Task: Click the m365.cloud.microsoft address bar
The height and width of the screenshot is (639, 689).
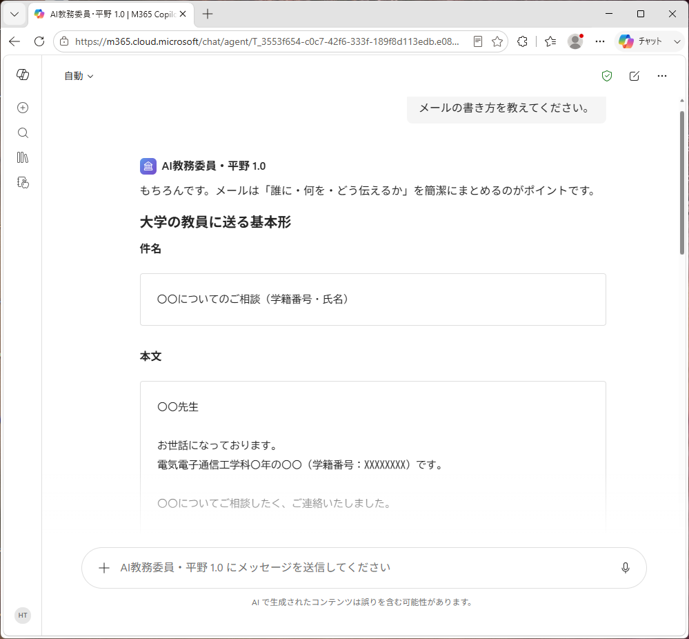Action: click(267, 41)
